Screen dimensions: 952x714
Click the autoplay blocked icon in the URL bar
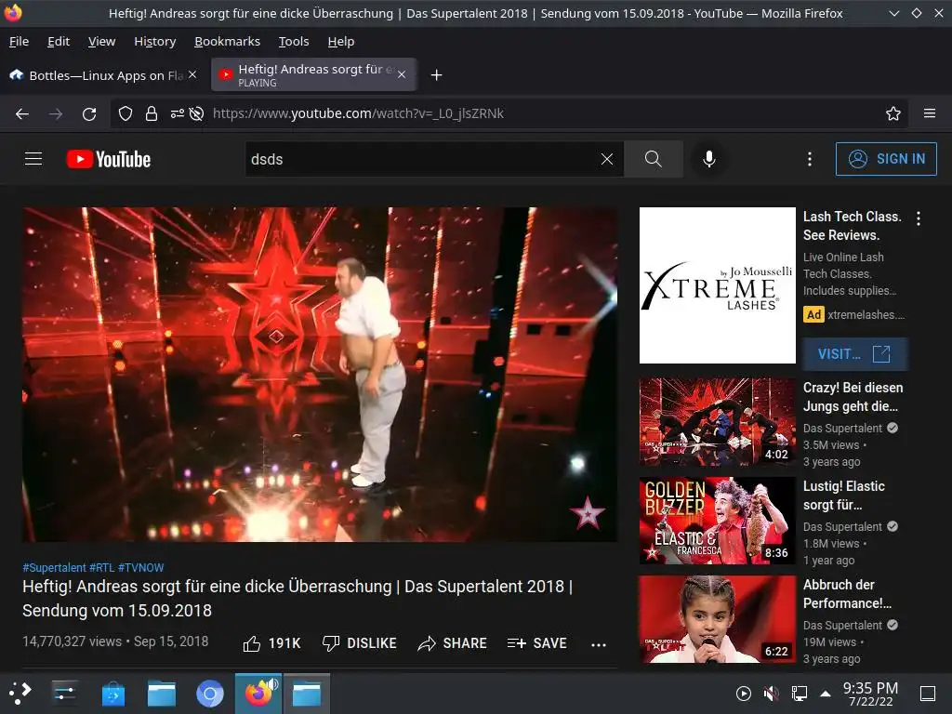196,113
